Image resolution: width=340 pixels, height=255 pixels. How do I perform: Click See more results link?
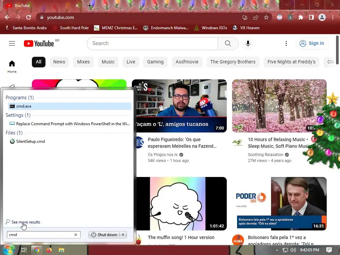pos(26,222)
